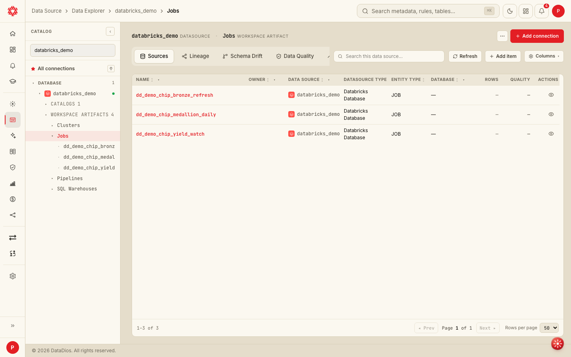This screenshot has width=571, height=357.
Task: Open the active Data Explorer catalog icon
Action: 13,120
